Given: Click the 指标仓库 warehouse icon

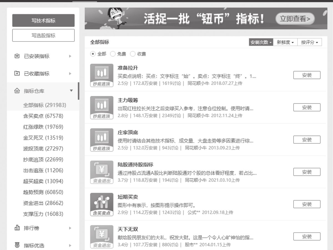Looking at the screenshot, I should [x=17, y=91].
